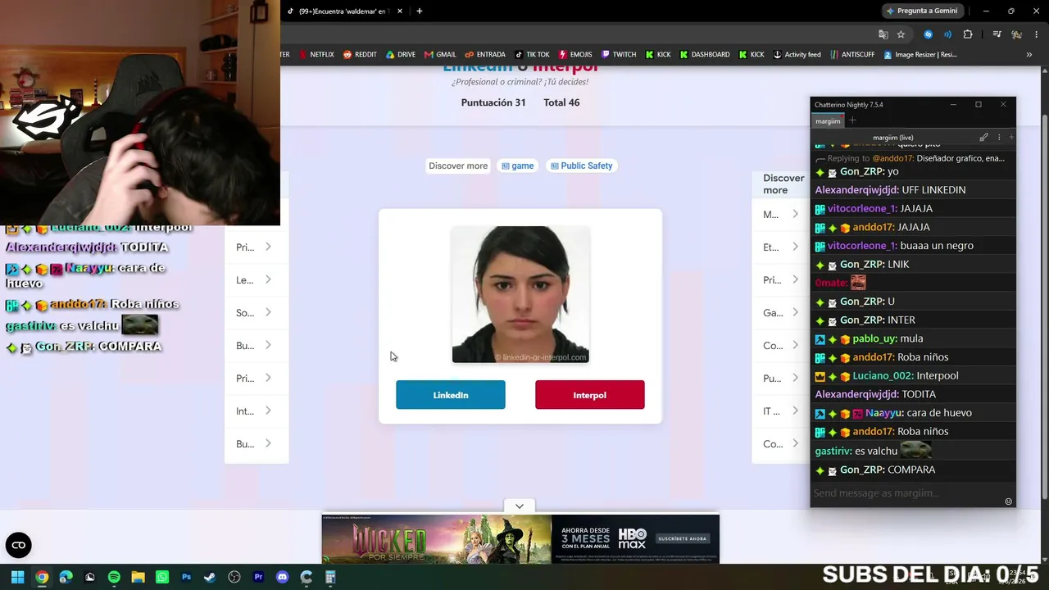This screenshot has height=590, width=1049.
Task: Expand the 'IT ...' item in right Discover list
Action: 781,411
